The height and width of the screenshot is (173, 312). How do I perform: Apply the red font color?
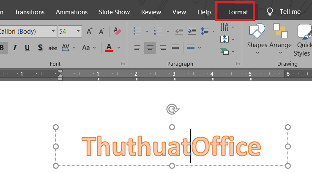point(109,48)
